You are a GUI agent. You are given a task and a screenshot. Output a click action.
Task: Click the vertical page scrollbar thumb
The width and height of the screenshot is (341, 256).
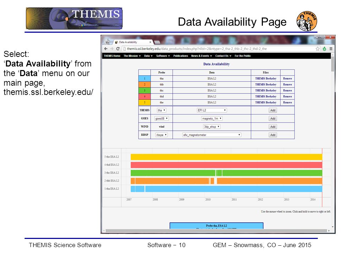pos(332,64)
